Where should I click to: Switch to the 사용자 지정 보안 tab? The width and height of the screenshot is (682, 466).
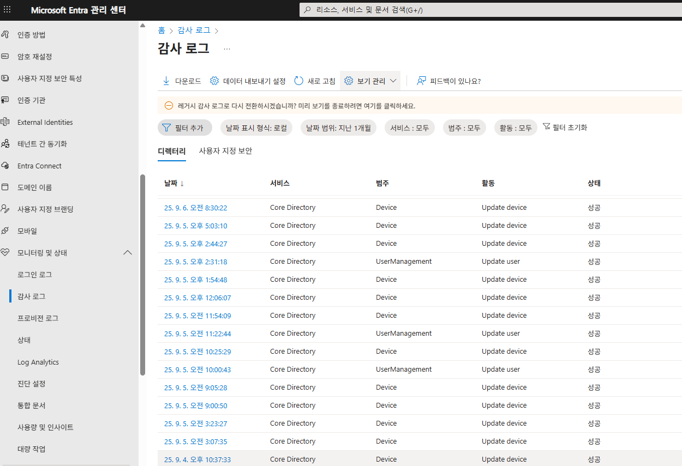(225, 151)
